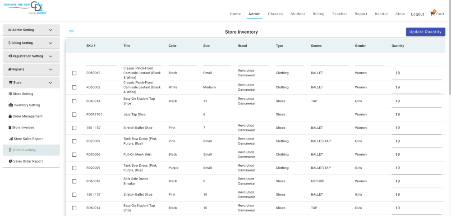The height and width of the screenshot is (216, 451).
Task: Click the shopping cart icon
Action: [433, 14]
